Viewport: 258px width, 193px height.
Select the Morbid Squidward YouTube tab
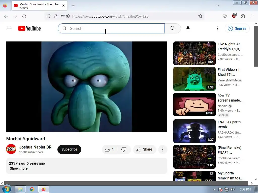(40, 6)
